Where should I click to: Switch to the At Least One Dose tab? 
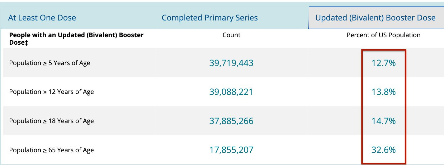pyautogui.click(x=42, y=18)
